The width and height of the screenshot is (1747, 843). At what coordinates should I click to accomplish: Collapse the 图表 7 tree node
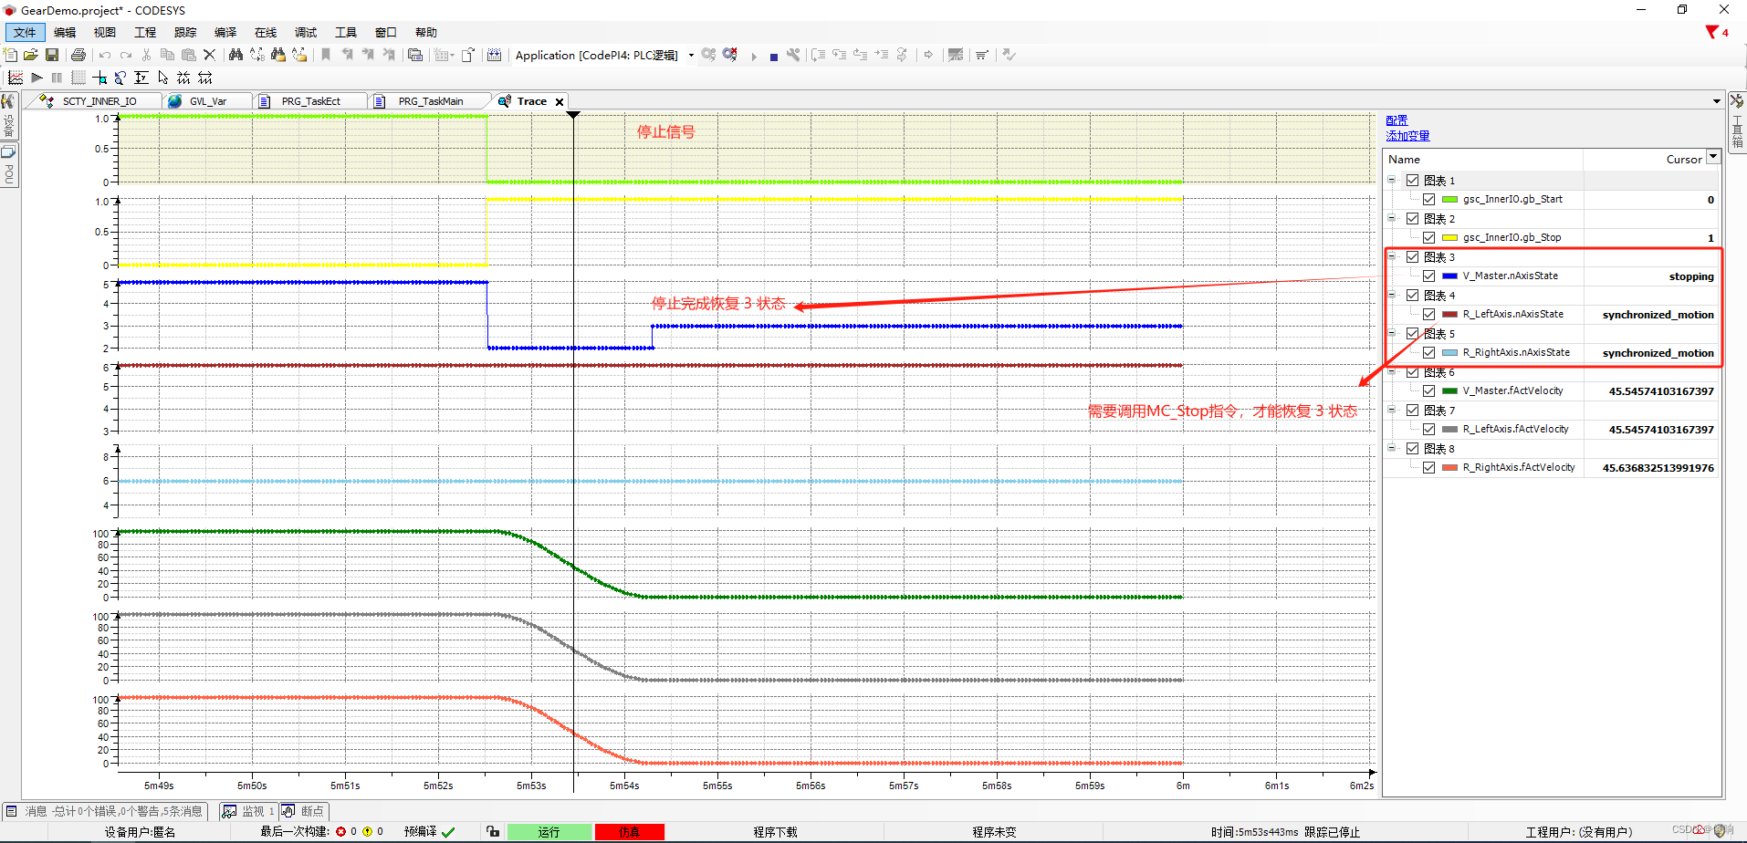(1392, 410)
